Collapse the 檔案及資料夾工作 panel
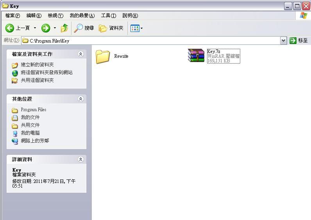Viewport: 311px width, 220px height. [80, 54]
